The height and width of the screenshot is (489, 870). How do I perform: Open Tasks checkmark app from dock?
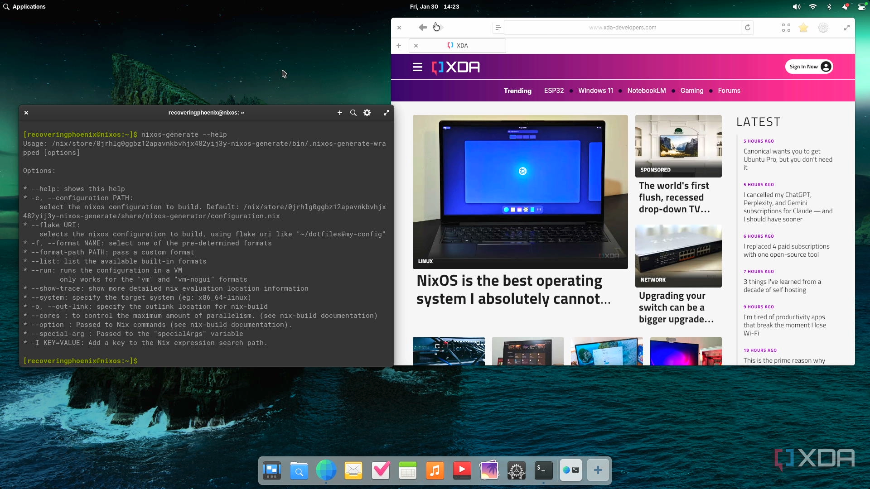[x=381, y=471]
